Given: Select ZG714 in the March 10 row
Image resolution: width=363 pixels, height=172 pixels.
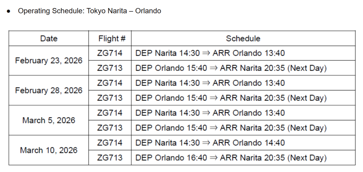Looking at the screenshot, I should (x=110, y=143).
